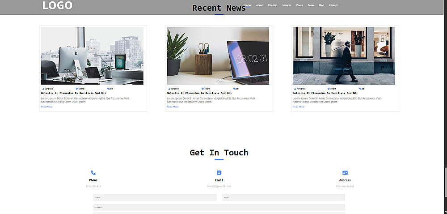The width and height of the screenshot is (447, 214).
Task: Open headline on the storefront news card
Action: 325,93
